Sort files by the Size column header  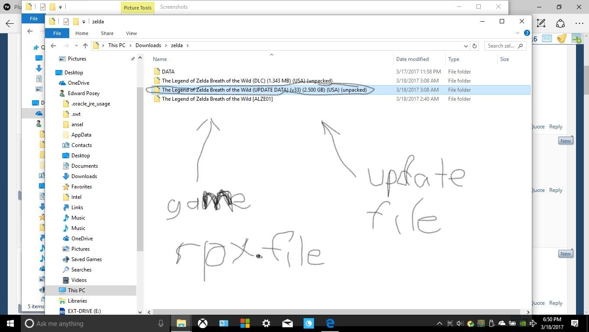point(505,59)
